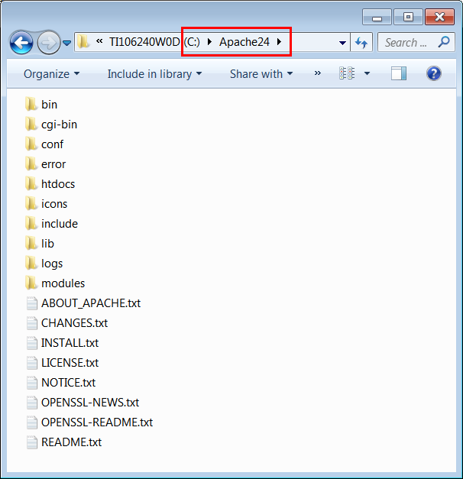Select the modules folder icon
The width and height of the screenshot is (463, 479).
[x=31, y=283]
